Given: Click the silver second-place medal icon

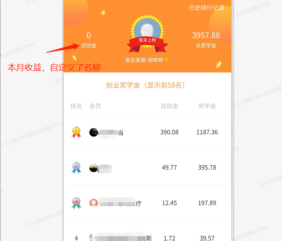Looking at the screenshot, I should point(76,168).
